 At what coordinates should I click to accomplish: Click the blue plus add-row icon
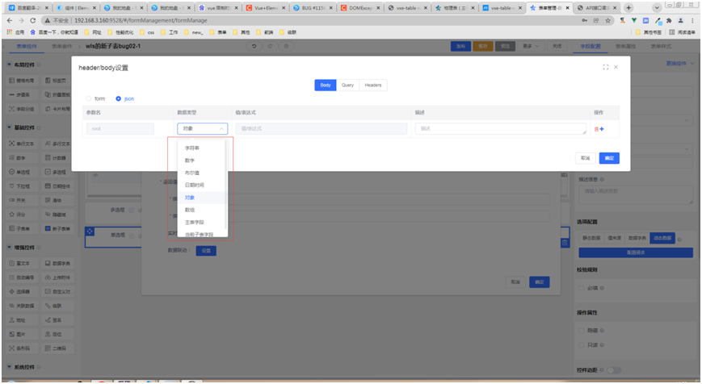click(x=602, y=129)
